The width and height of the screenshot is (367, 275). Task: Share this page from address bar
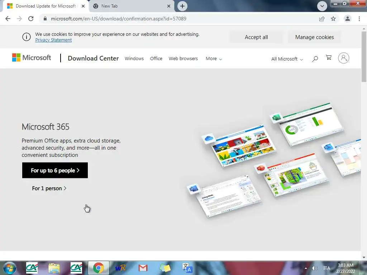coord(322,19)
